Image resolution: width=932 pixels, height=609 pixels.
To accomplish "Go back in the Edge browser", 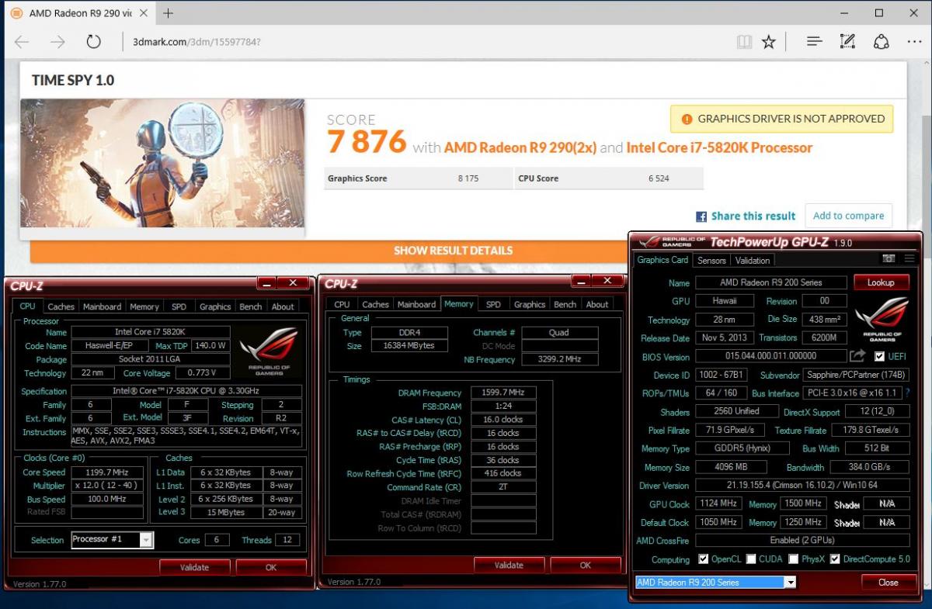I will point(21,42).
